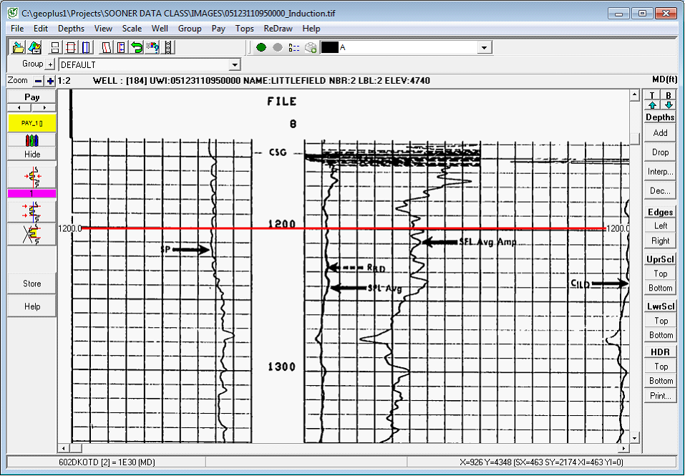Click the green undo arrow toolbar icon
The height and width of the screenshot is (476, 685).
137,47
